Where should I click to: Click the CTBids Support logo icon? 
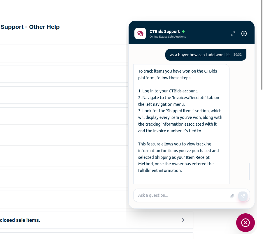pyautogui.click(x=140, y=34)
